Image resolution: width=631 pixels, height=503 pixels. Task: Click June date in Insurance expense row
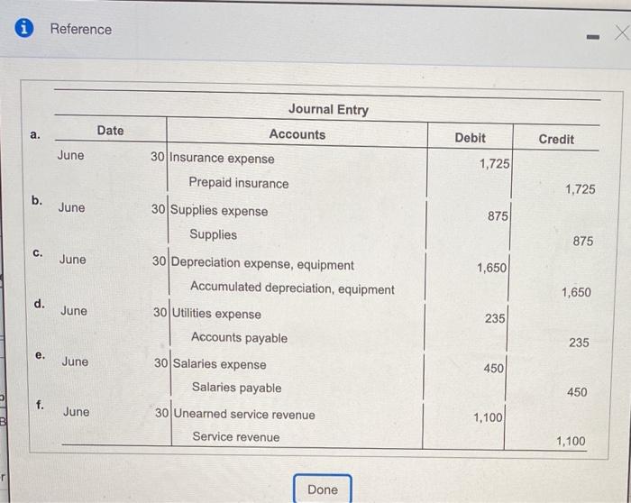tap(71, 155)
